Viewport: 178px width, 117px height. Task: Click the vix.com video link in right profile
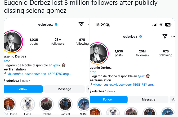124,85
